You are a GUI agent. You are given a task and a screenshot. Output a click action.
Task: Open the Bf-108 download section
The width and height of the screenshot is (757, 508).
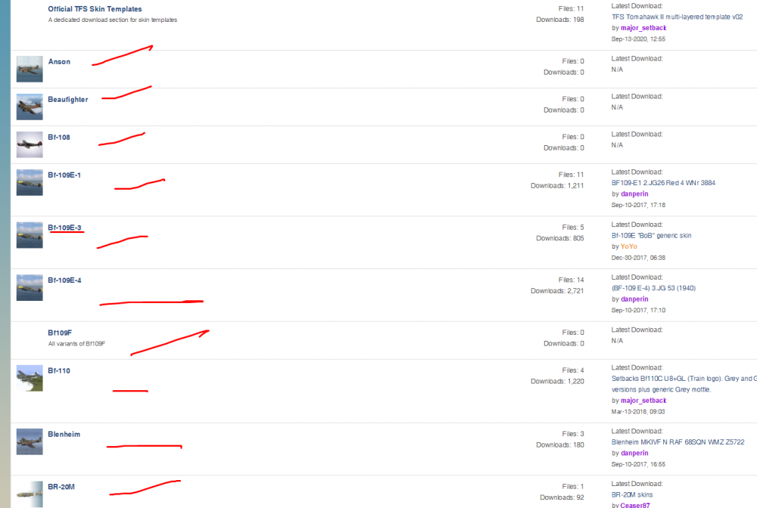point(59,137)
